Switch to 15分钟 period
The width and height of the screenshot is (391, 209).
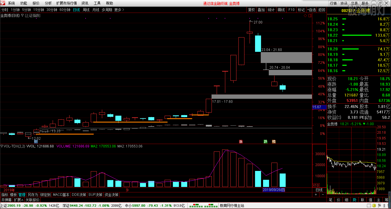pos(38,10)
